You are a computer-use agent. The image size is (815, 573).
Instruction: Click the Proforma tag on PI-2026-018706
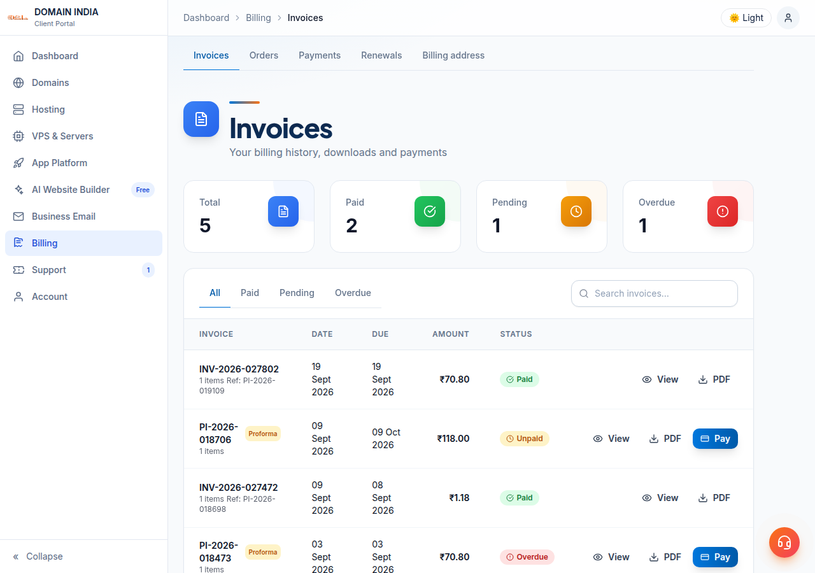(263, 434)
